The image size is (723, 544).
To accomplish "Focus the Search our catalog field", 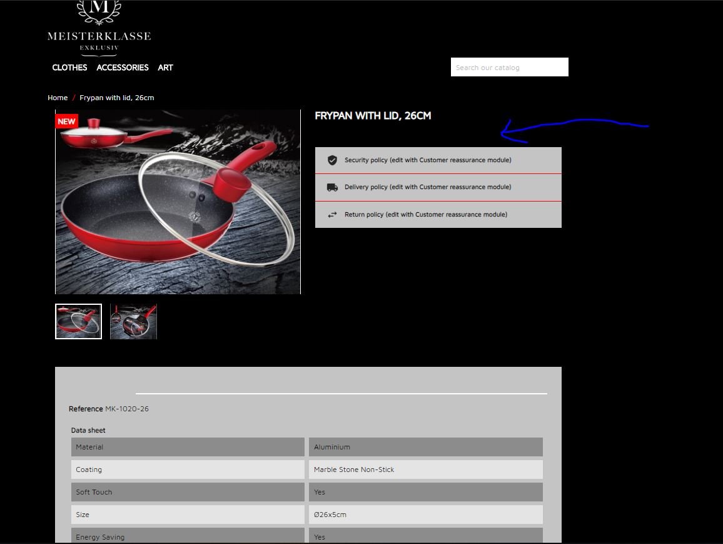I will click(x=510, y=68).
